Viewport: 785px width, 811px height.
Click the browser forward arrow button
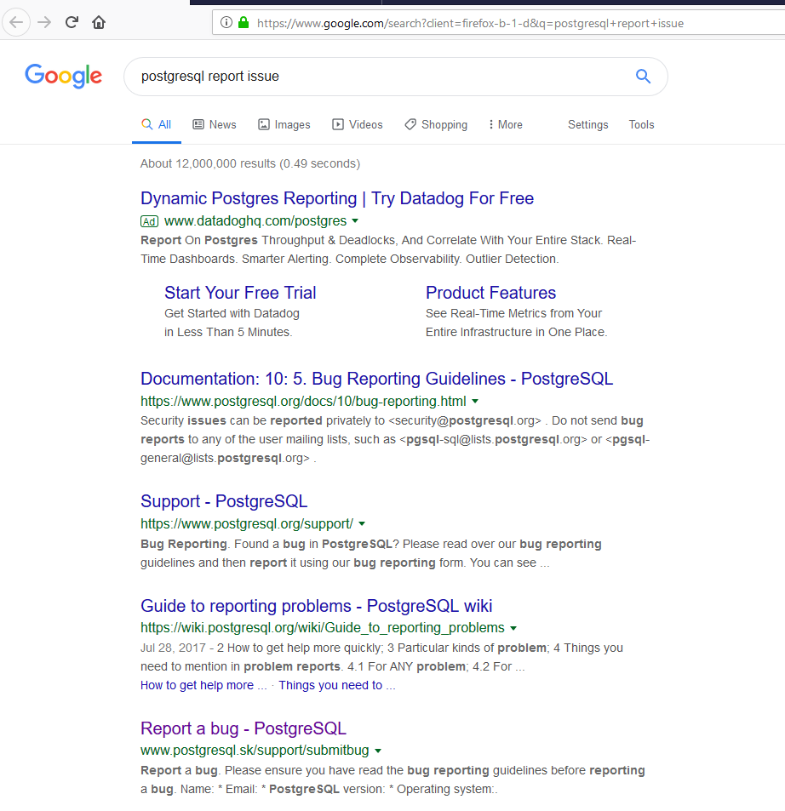point(44,22)
